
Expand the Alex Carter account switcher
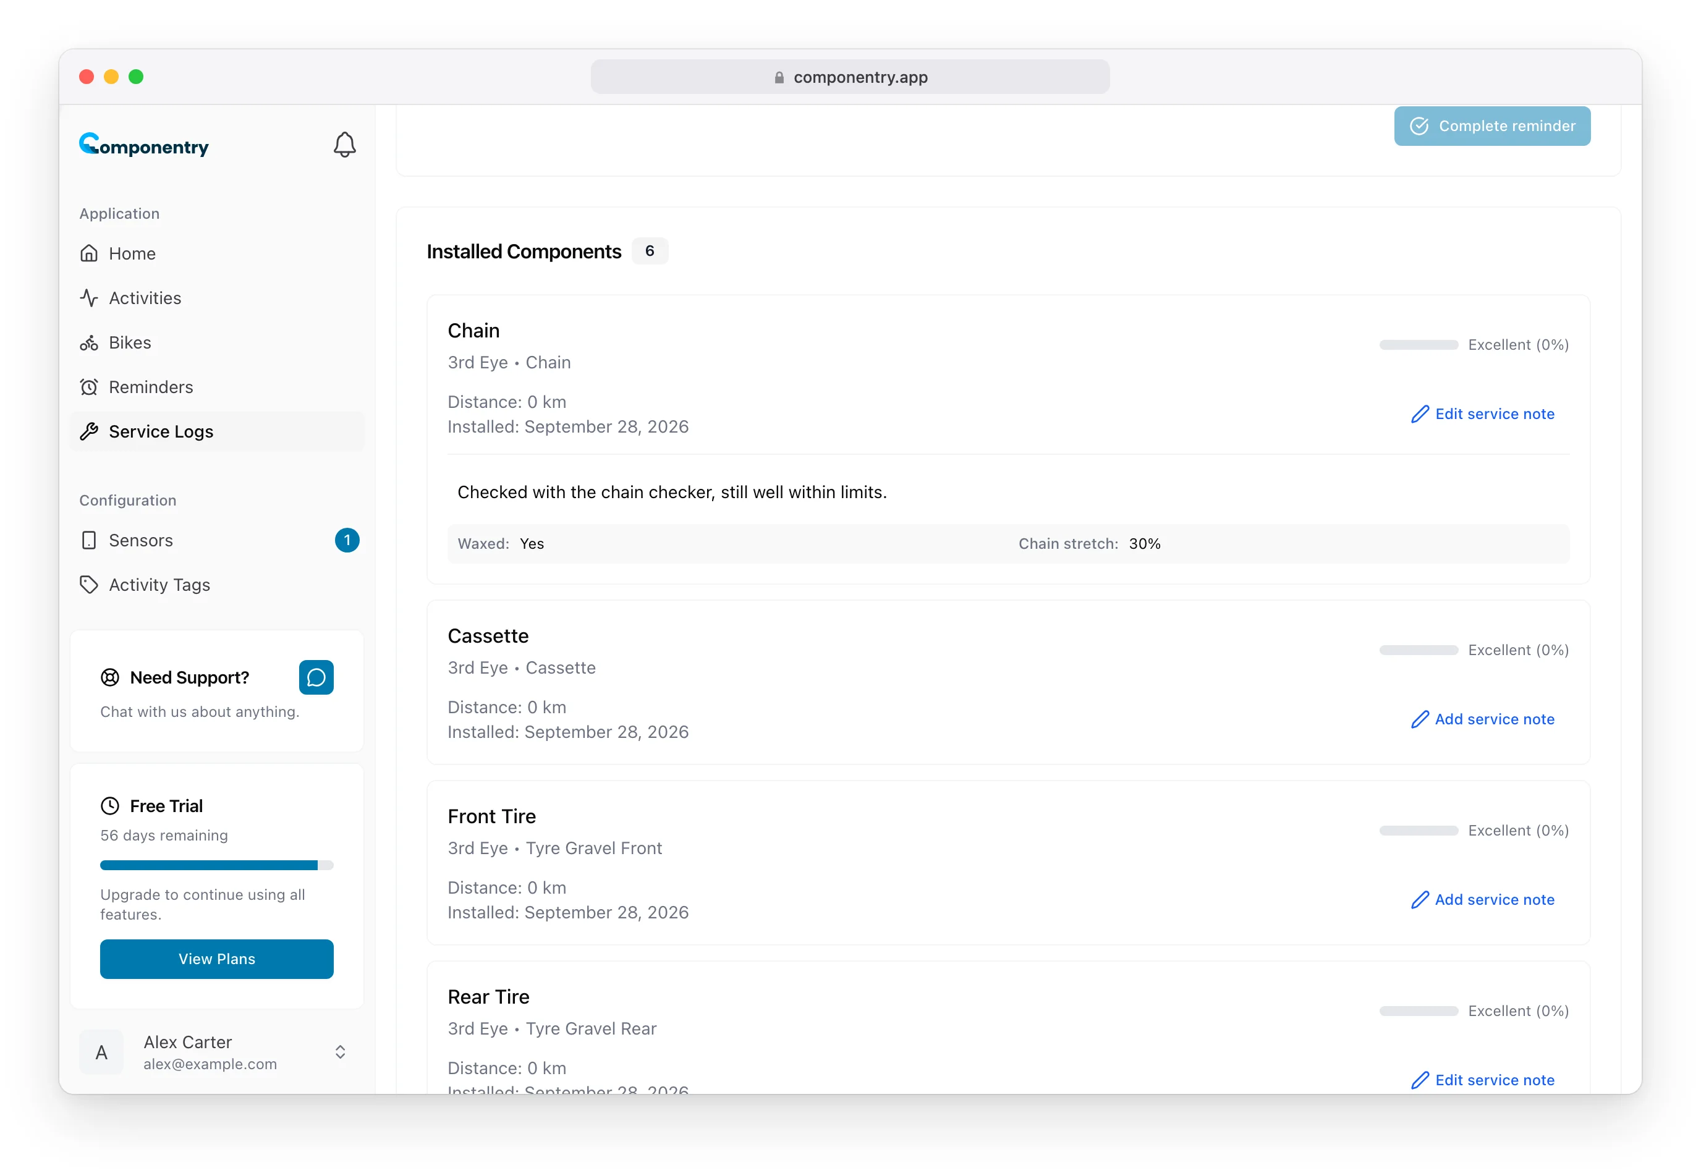(x=341, y=1052)
